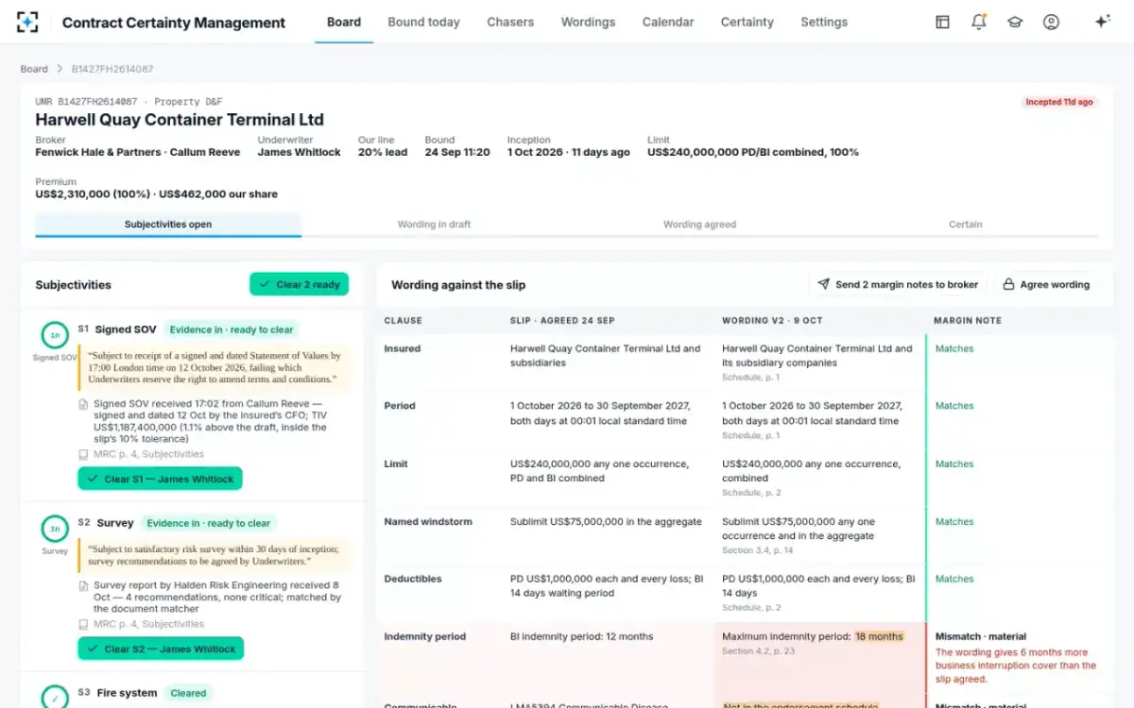Click Clear 2 ready button
1134x708 pixels.
[299, 284]
